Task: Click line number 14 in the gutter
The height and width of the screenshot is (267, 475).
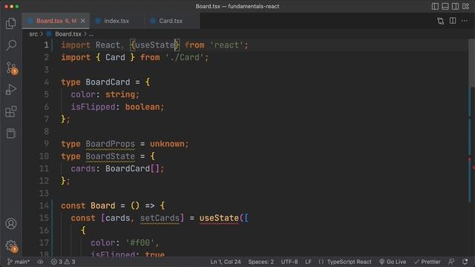Action: 44,205
